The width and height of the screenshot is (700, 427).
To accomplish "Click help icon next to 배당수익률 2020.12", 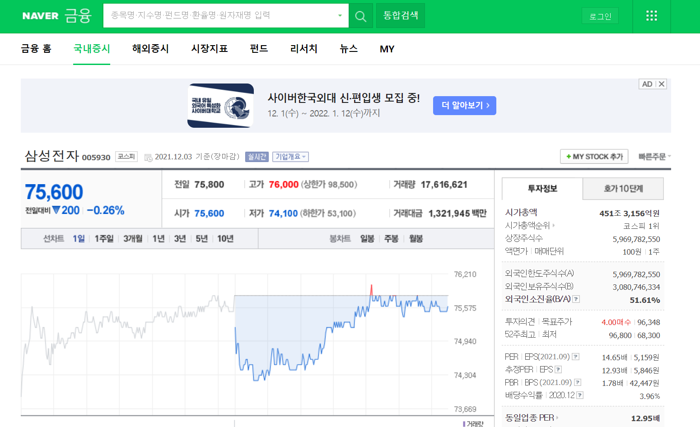I will pos(580,395).
